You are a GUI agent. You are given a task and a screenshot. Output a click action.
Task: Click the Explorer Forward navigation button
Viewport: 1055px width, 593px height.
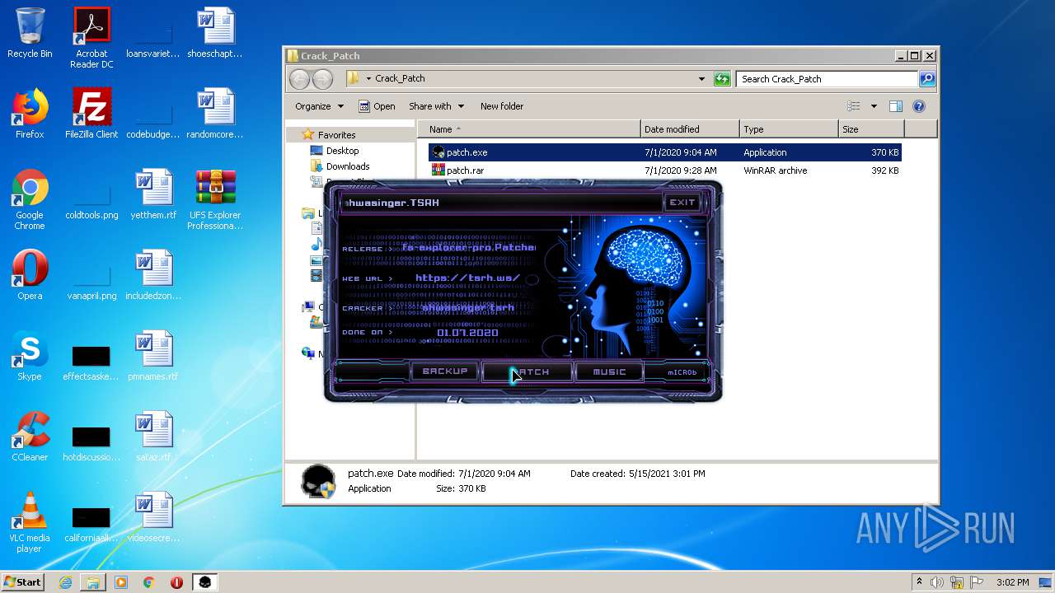[x=323, y=79]
